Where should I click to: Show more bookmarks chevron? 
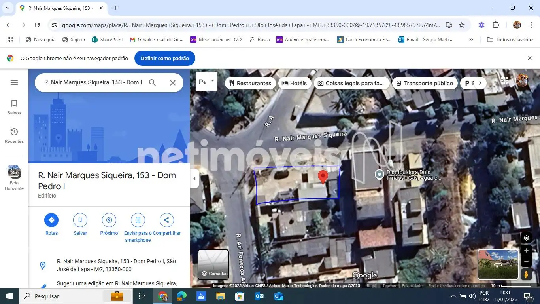pyautogui.click(x=471, y=40)
